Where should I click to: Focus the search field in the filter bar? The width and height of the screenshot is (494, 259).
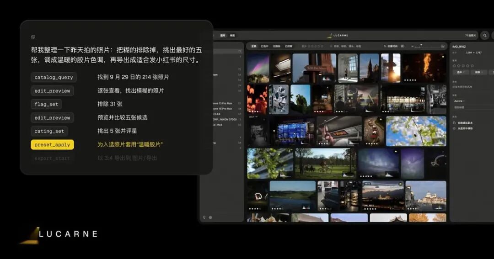pos(346,46)
